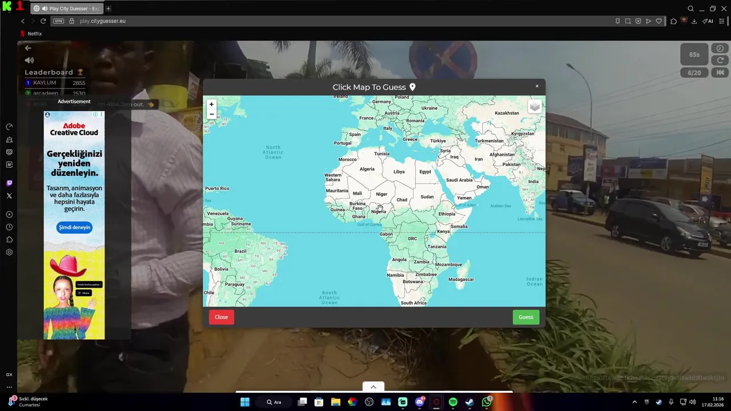Viewport: 731px width, 411px height.
Task: Click the red Close button
Action: (222, 317)
